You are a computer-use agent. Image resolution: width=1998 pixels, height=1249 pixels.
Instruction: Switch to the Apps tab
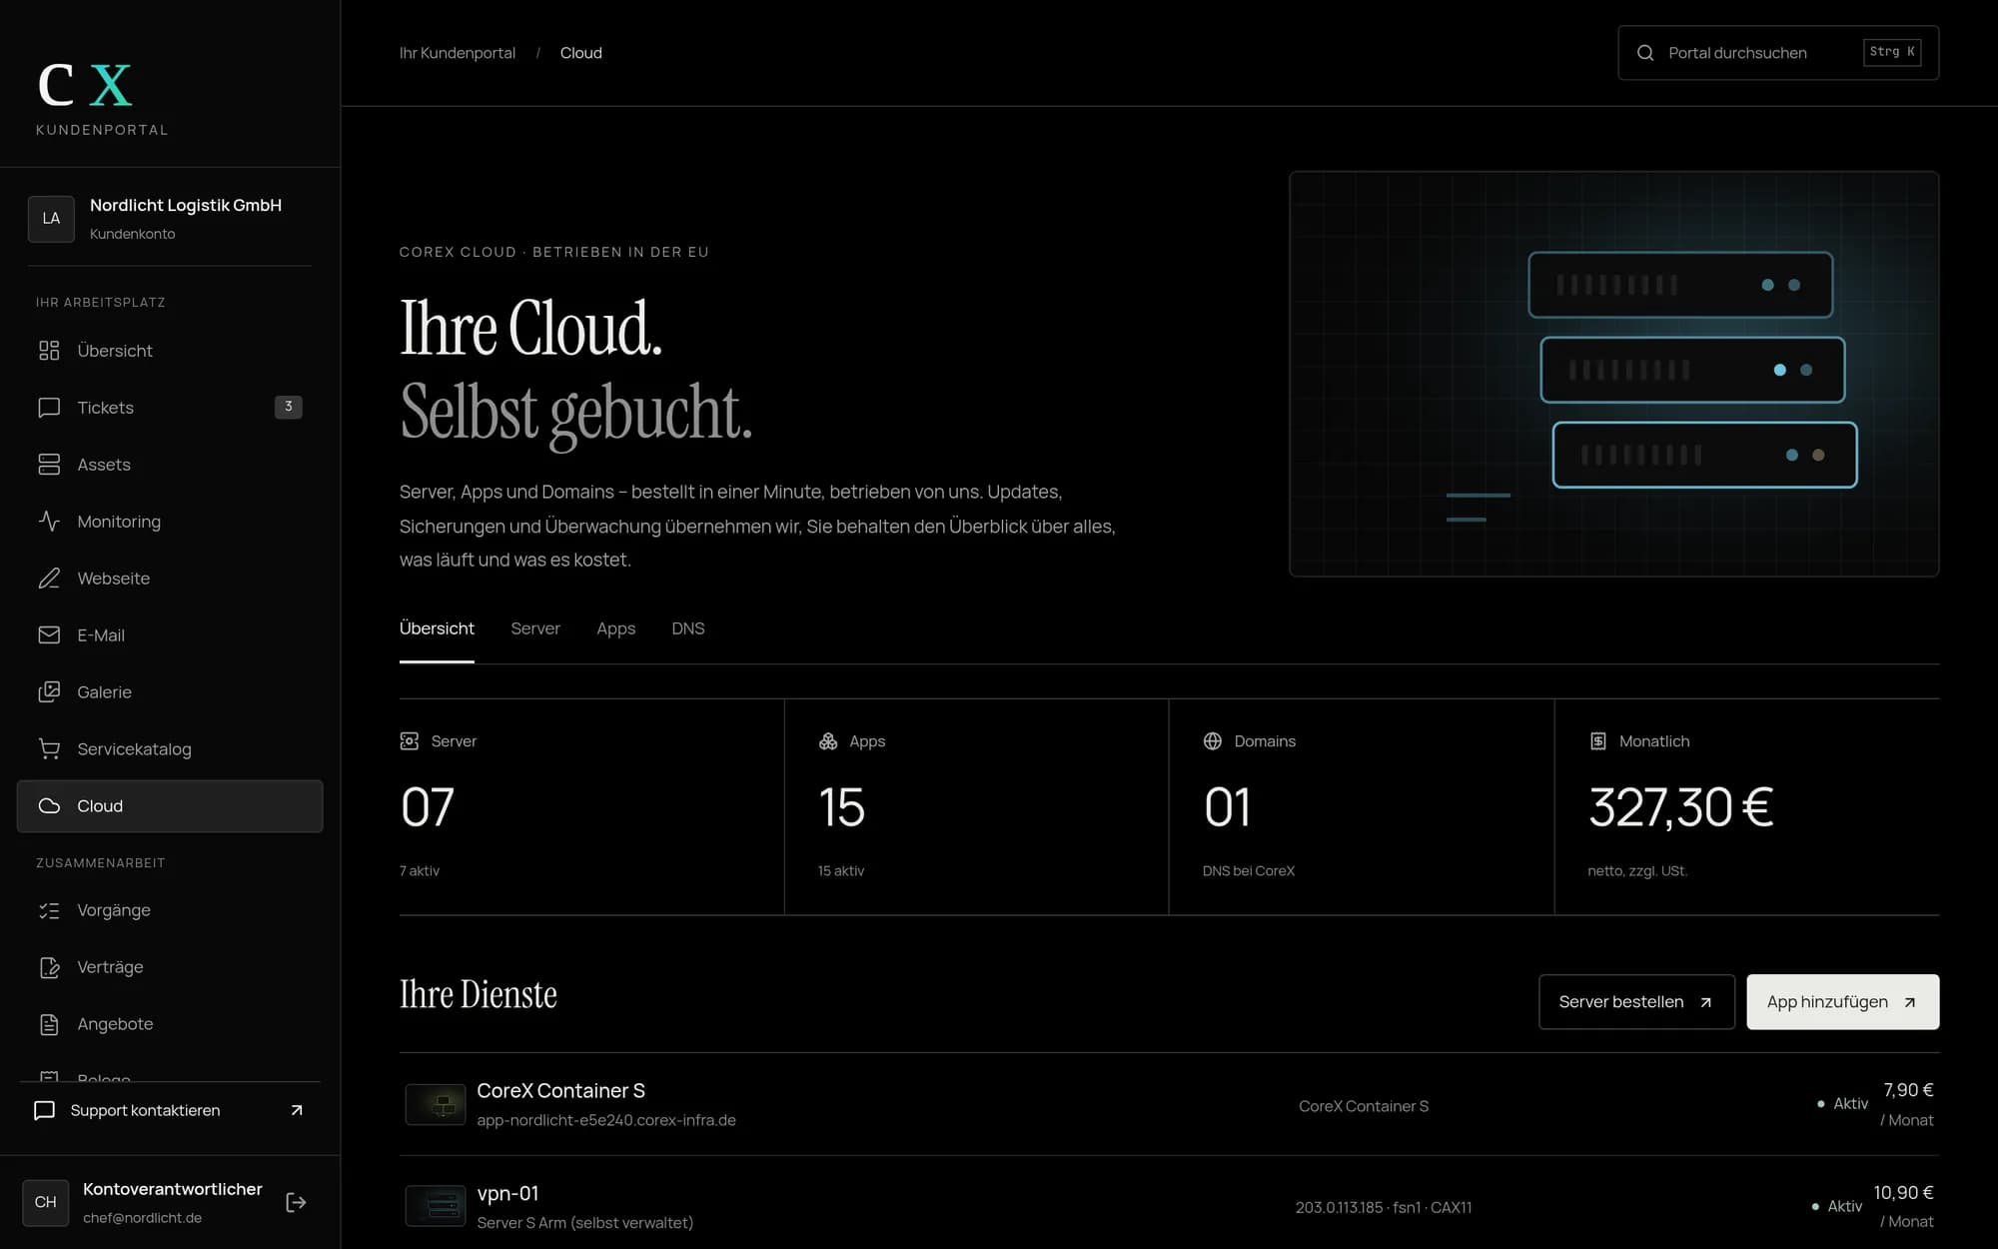click(x=616, y=628)
